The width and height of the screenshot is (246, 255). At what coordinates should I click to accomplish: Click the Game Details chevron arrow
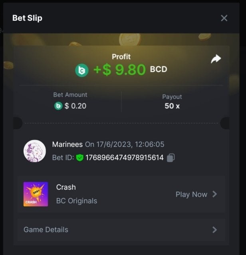[x=215, y=230]
